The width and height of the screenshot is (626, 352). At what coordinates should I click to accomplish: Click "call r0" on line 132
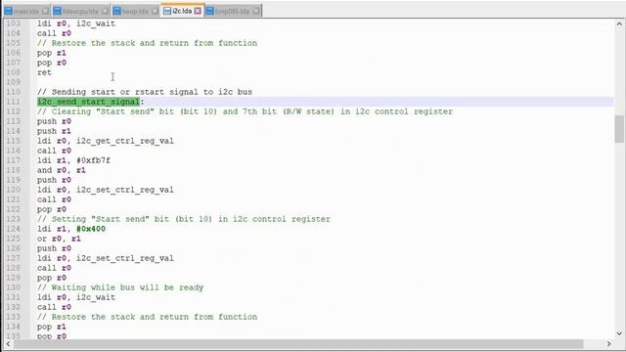pyautogui.click(x=54, y=307)
